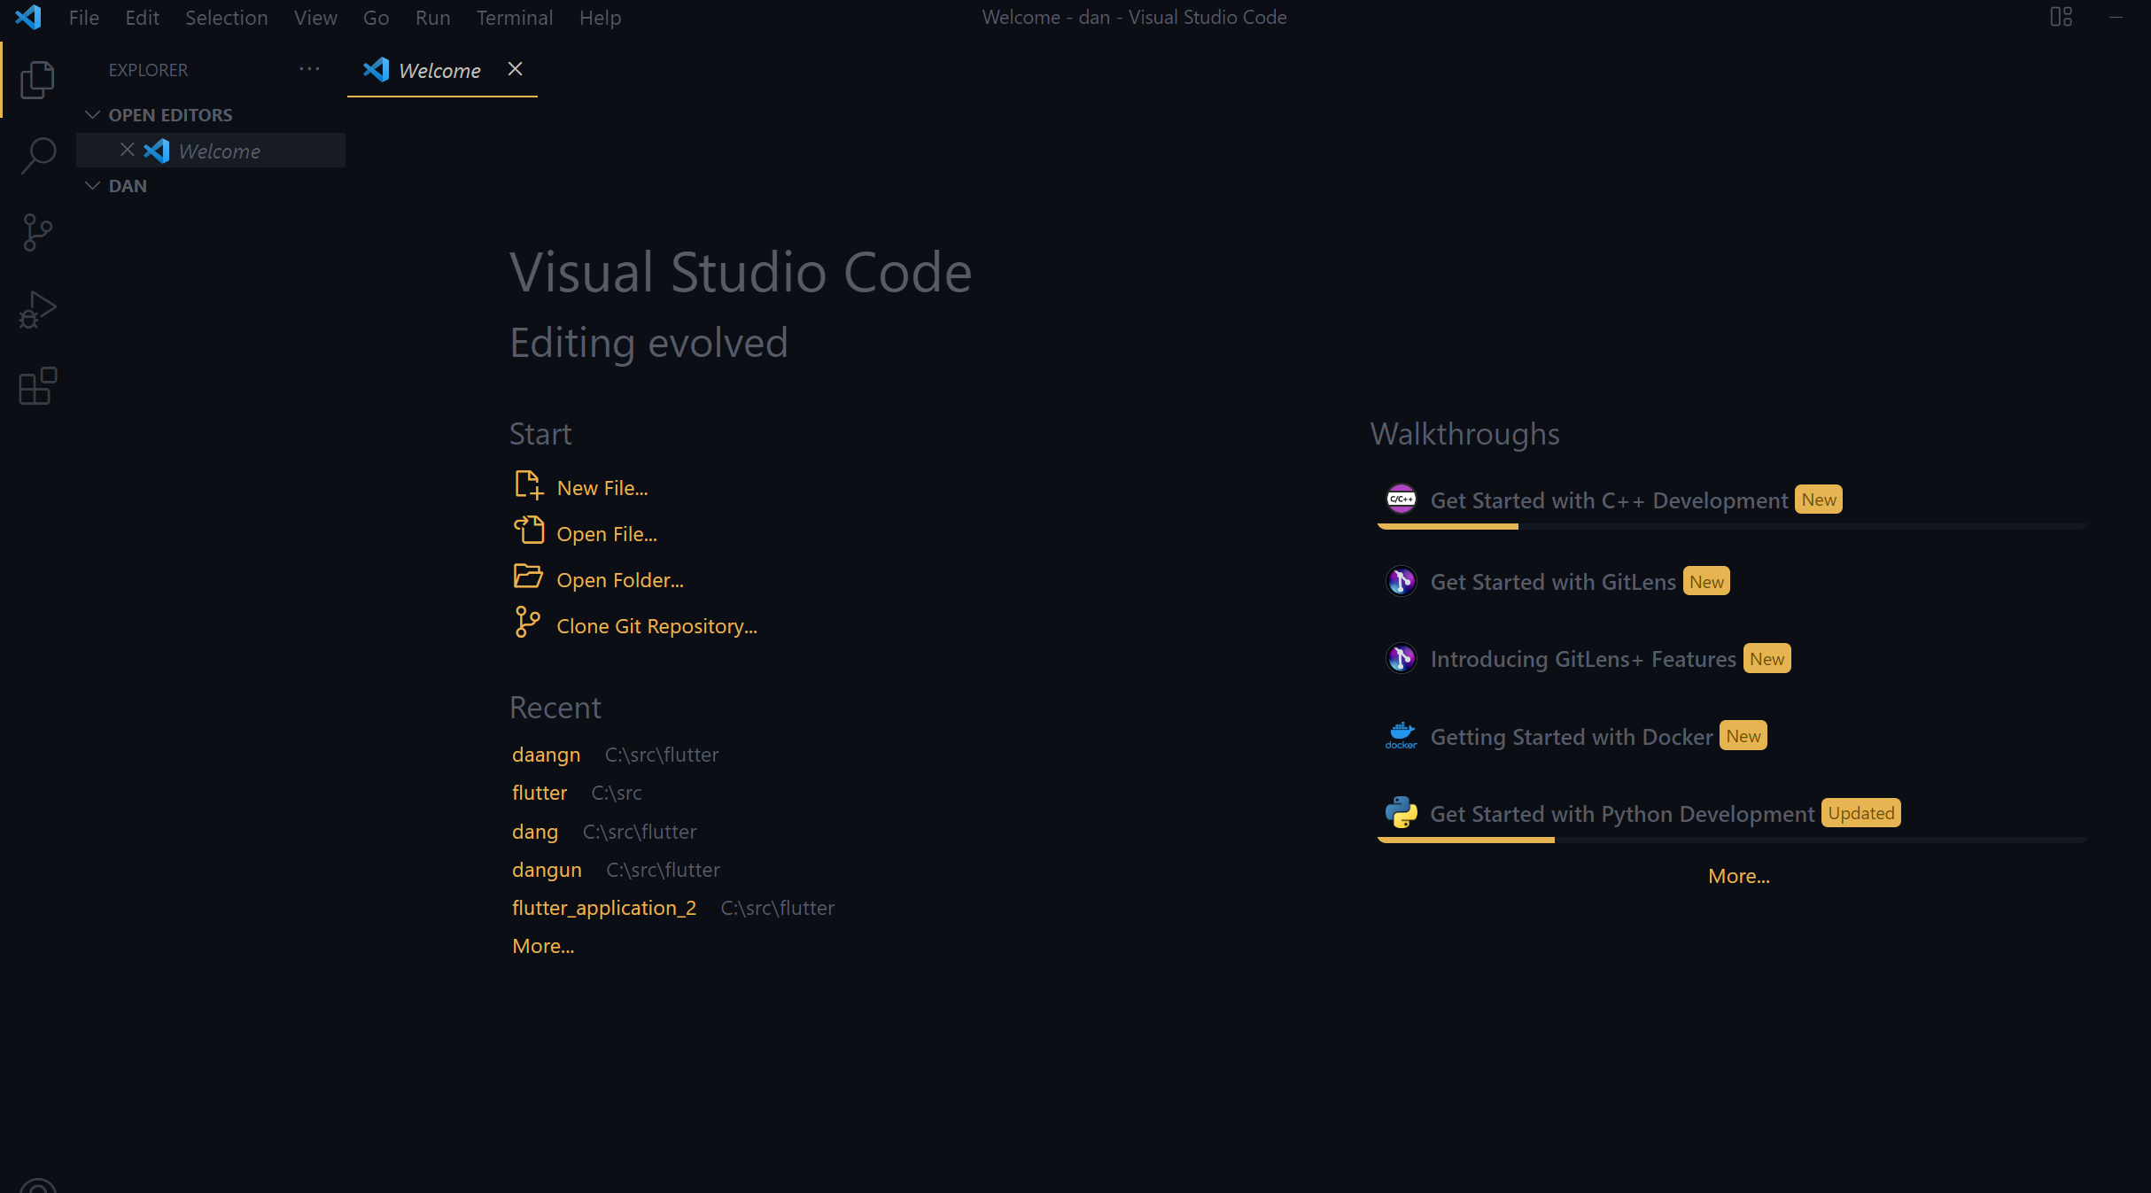The height and width of the screenshot is (1193, 2151).
Task: Open Get Started with Python Development walkthrough
Action: (x=1732, y=815)
